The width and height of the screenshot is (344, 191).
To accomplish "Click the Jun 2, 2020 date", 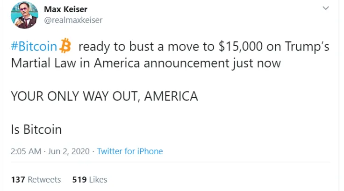I will point(69,151).
